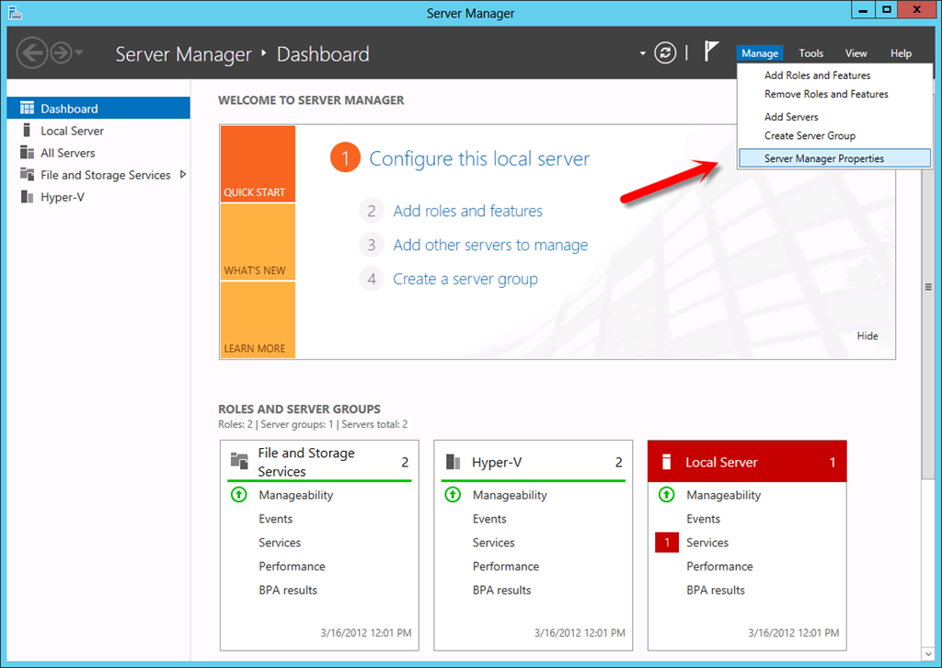Click the back navigation arrow
The width and height of the screenshot is (942, 668).
tap(32, 52)
